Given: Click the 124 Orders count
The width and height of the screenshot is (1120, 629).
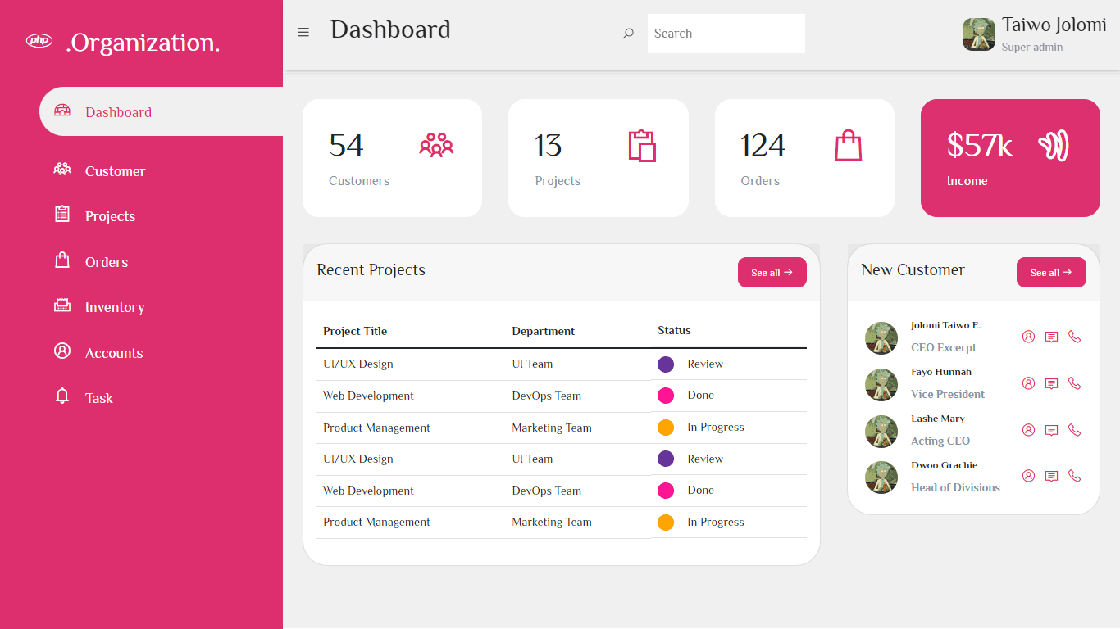Looking at the screenshot, I should pyautogui.click(x=763, y=145).
